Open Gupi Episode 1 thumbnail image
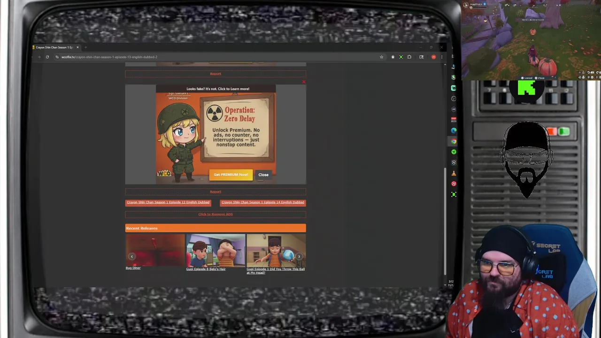This screenshot has width=601, height=338. 276,250
